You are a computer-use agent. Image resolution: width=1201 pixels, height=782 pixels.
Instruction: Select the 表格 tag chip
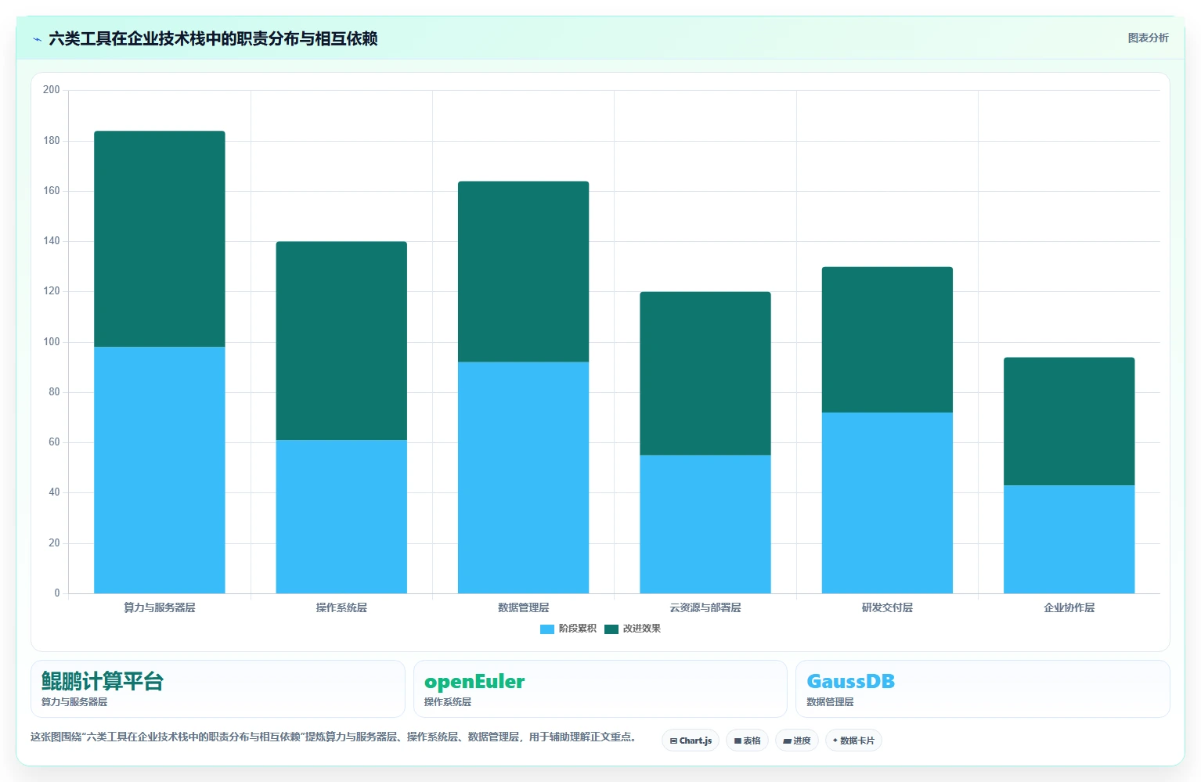[747, 741]
